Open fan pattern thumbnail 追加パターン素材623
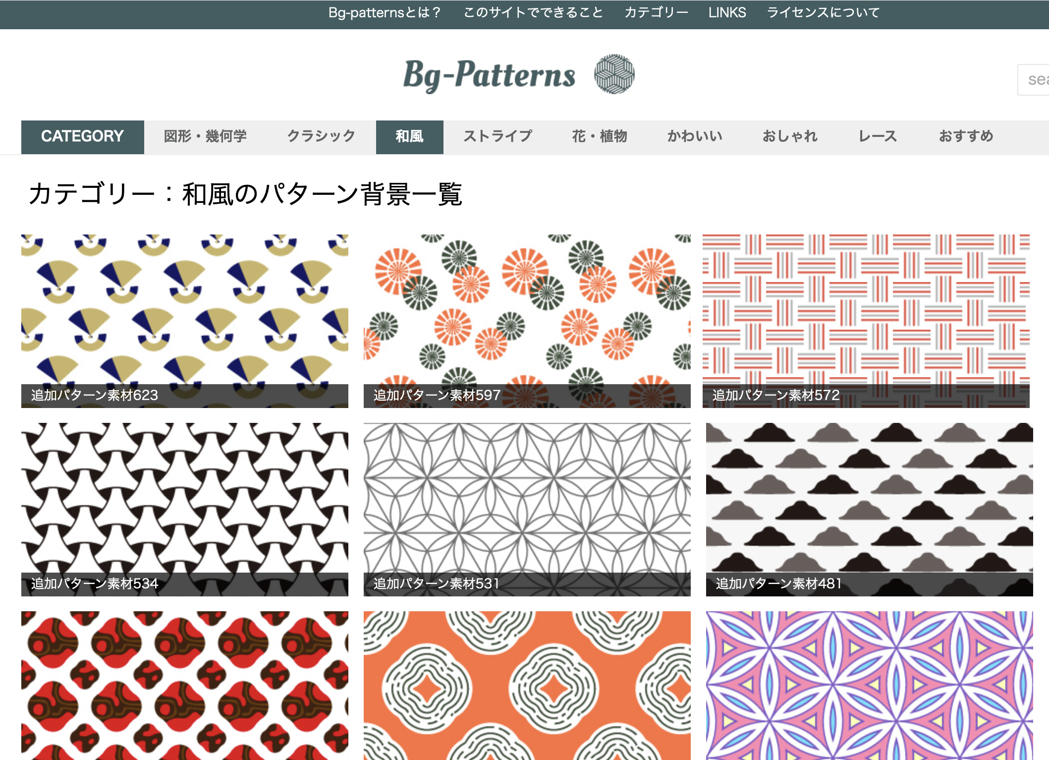This screenshot has height=760, width=1049. (x=185, y=321)
